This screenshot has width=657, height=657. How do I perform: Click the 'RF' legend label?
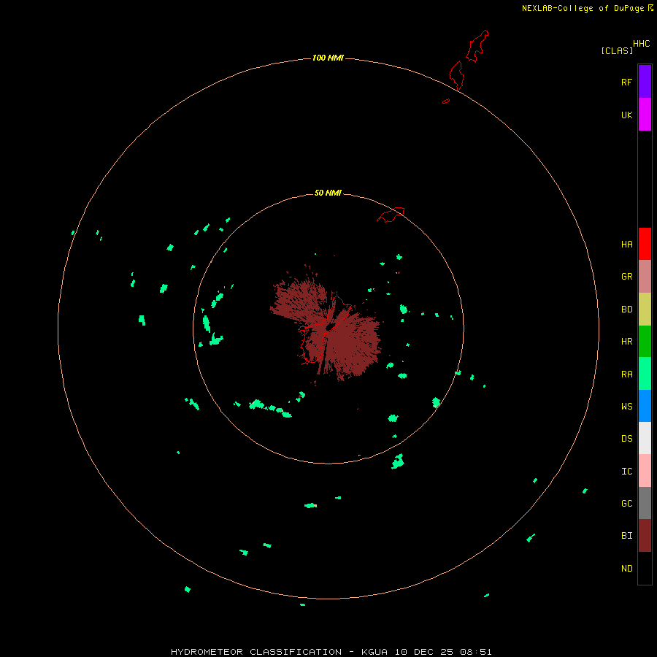[x=626, y=82]
